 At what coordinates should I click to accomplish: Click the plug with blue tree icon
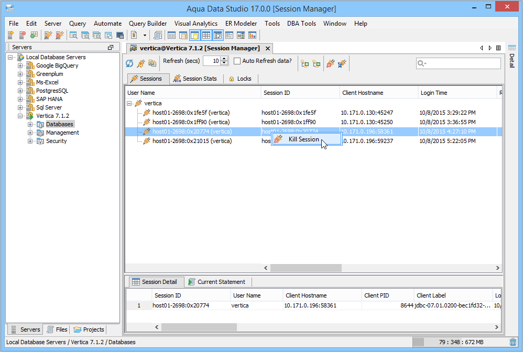pos(342,63)
